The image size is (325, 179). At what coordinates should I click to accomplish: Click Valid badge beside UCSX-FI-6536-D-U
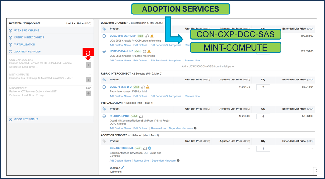[136, 87]
